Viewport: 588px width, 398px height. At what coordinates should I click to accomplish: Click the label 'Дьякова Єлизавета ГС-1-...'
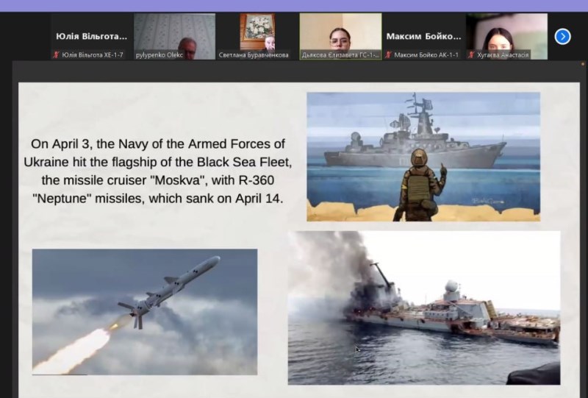(340, 55)
